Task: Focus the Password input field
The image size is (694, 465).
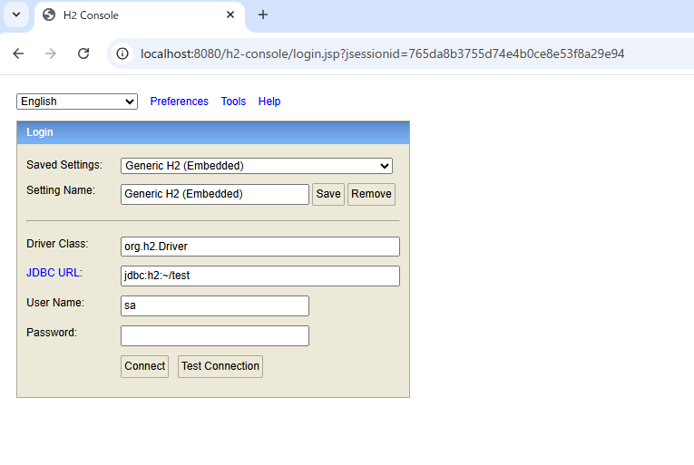Action: point(215,336)
